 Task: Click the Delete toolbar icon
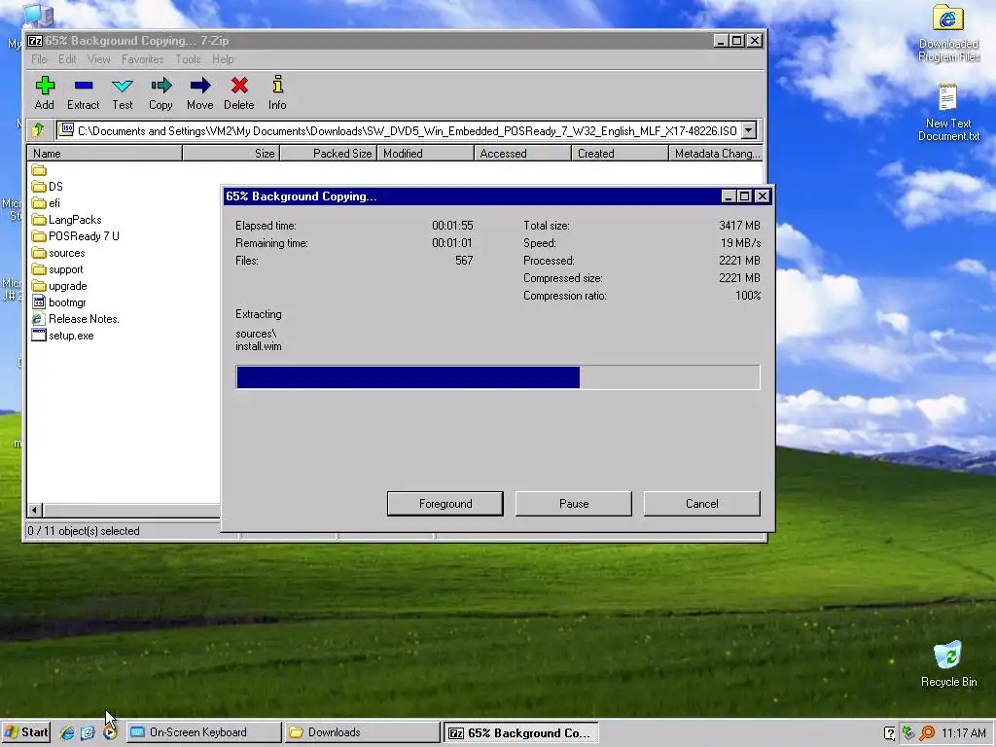[239, 92]
